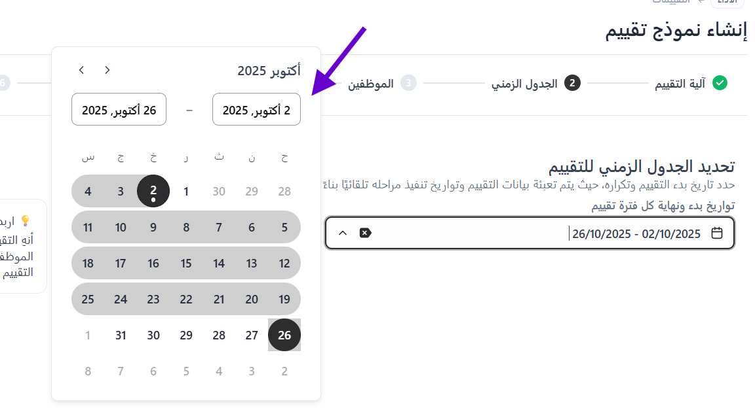
Task: Select October 15 in the calendar
Action: click(186, 264)
